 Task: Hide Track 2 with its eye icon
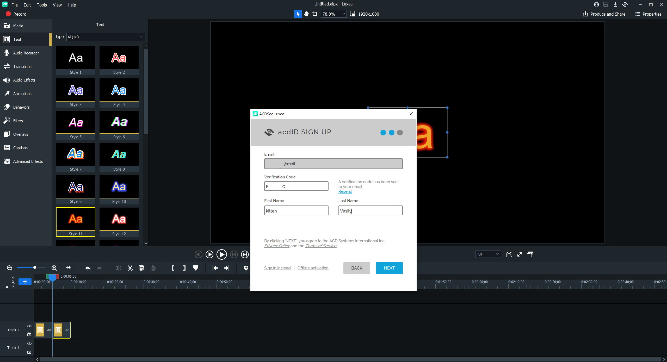pyautogui.click(x=29, y=326)
